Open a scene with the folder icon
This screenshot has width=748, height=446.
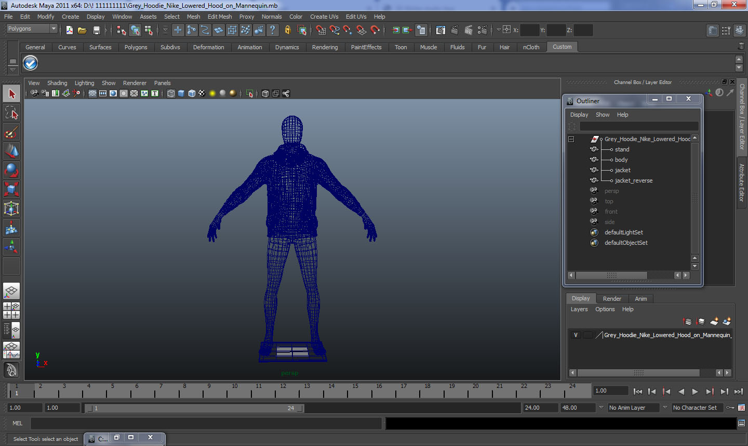click(82, 30)
